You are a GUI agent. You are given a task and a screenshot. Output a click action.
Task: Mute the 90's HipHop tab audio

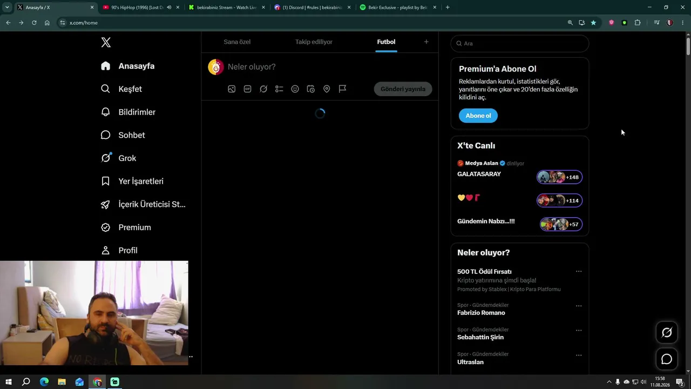click(169, 8)
